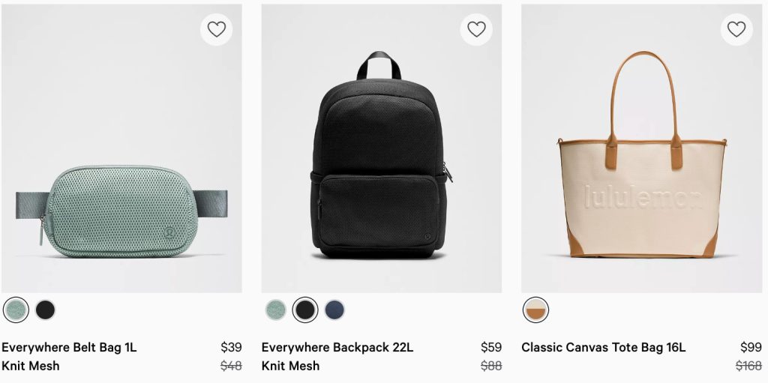This screenshot has width=768, height=383.
Task: View the canvas tote bag product image
Action: click(641, 172)
